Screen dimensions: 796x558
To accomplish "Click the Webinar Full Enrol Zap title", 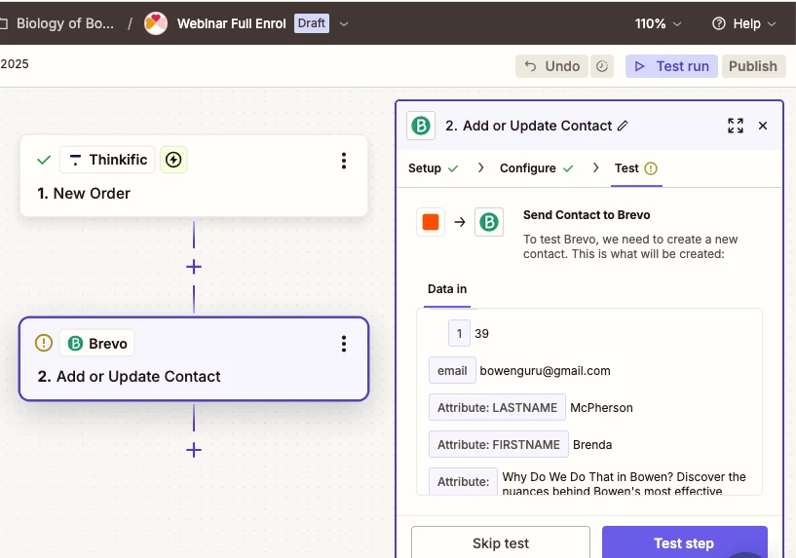I will [x=232, y=23].
